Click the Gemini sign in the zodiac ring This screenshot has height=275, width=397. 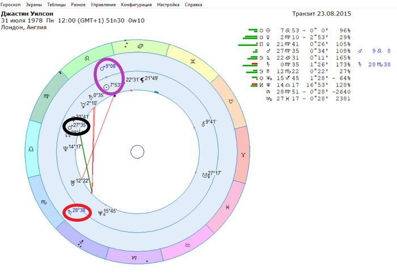point(193,61)
